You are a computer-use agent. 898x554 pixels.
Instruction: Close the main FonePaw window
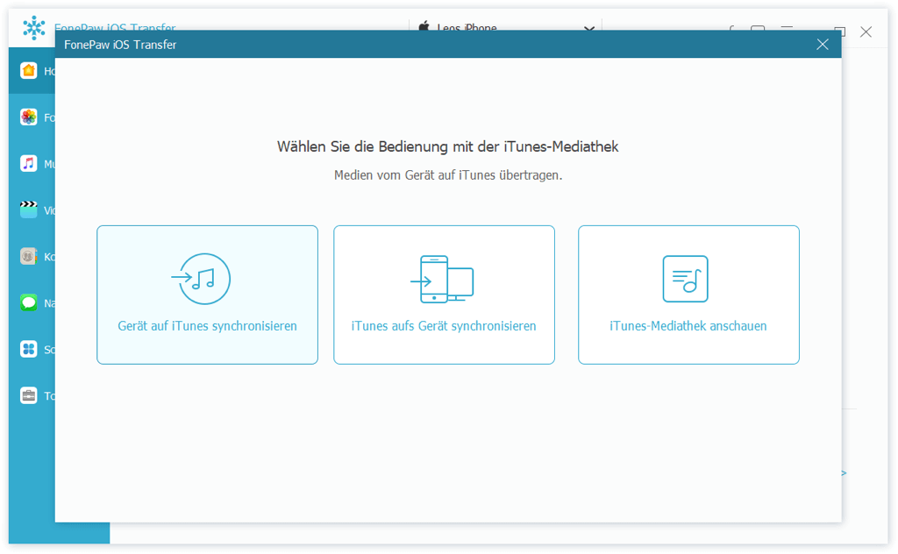coord(866,32)
